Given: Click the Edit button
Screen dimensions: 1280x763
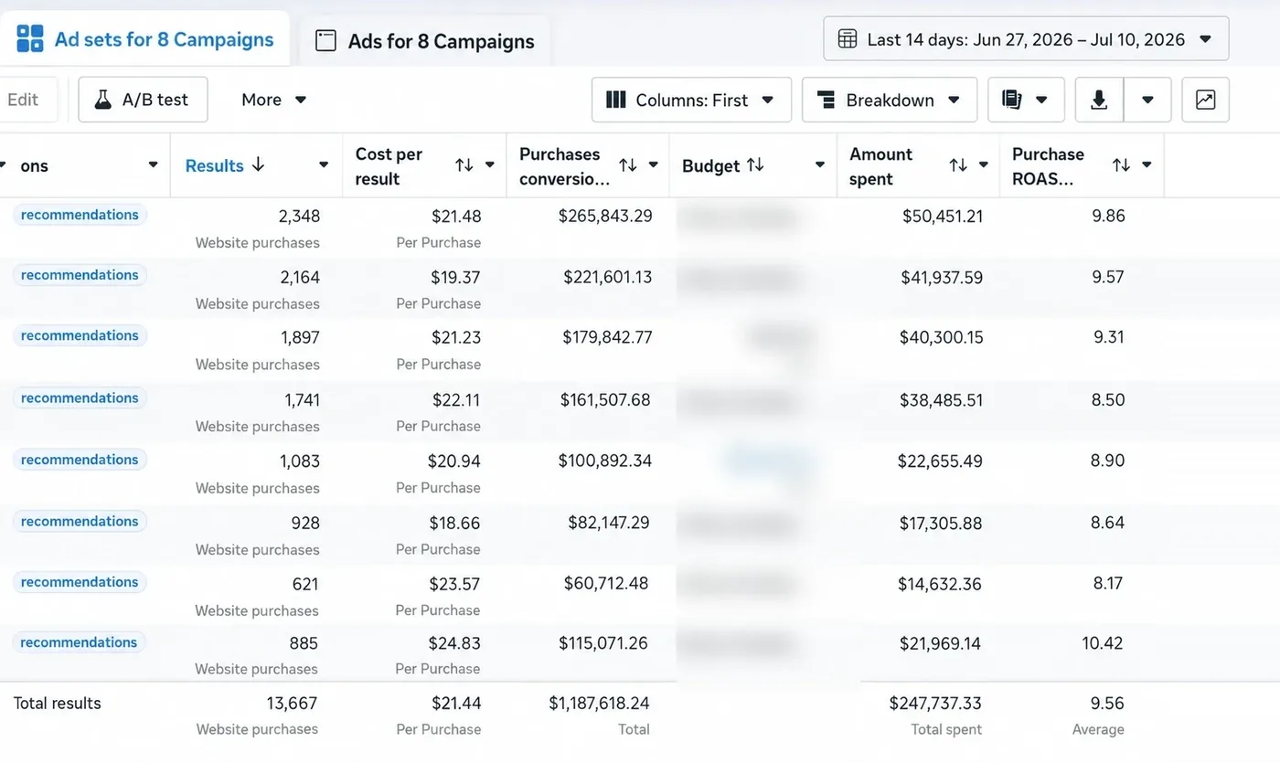Looking at the screenshot, I should coord(24,100).
